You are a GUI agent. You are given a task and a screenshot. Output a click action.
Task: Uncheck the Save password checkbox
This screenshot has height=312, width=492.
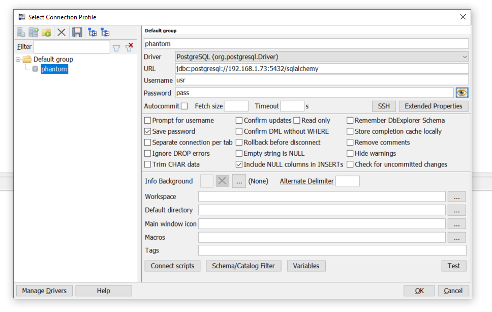(x=147, y=131)
